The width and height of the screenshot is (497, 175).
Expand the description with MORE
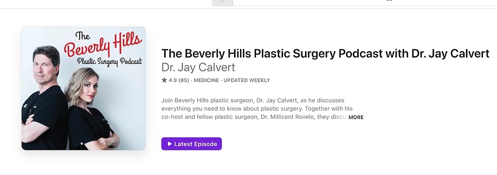tap(356, 117)
